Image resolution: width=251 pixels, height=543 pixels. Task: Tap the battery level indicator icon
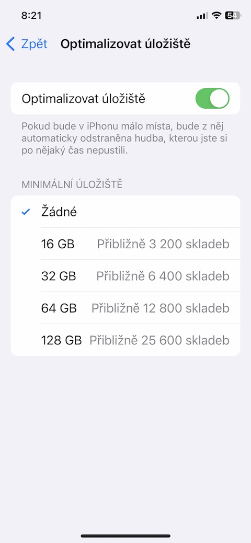tap(233, 15)
